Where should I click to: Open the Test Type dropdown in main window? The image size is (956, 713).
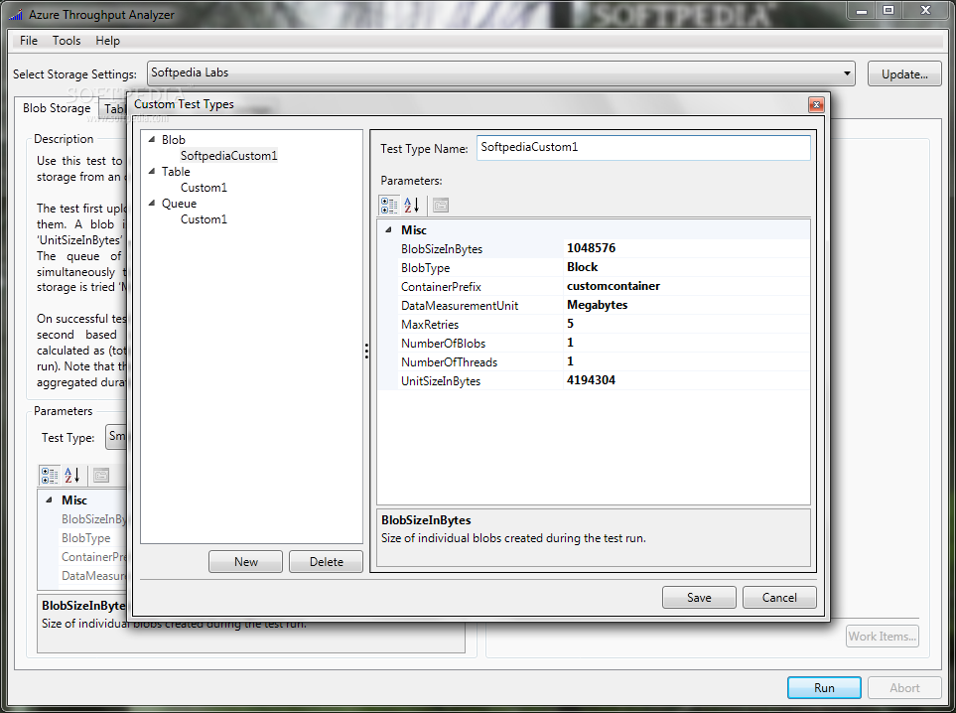pos(116,437)
